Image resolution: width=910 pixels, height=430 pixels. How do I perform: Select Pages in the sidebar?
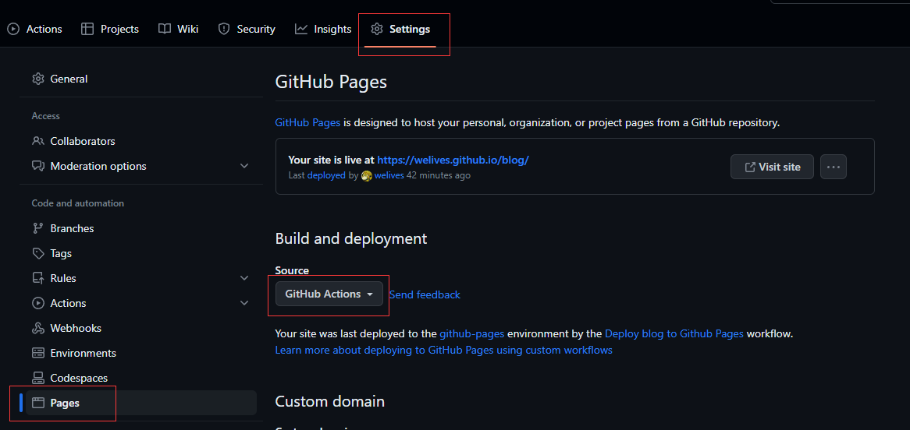tap(141, 403)
